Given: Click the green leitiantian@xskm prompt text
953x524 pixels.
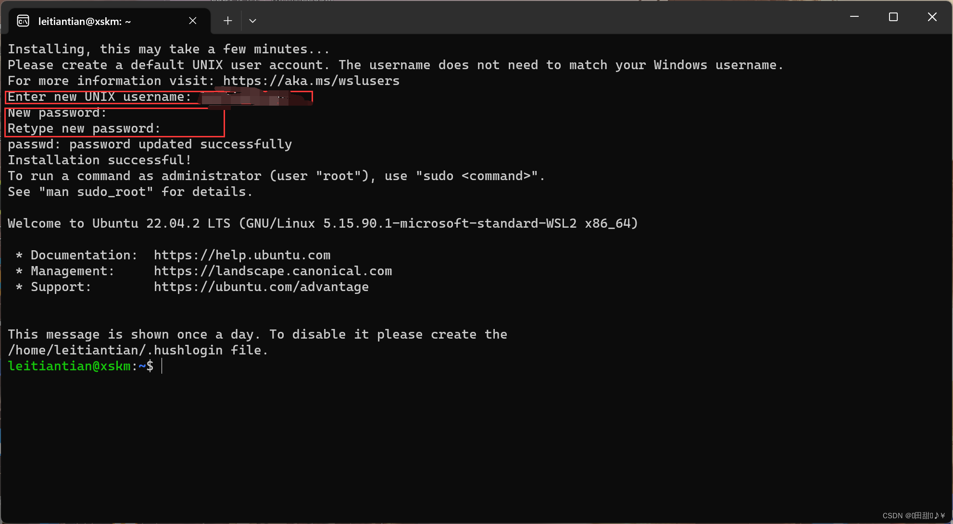Looking at the screenshot, I should pos(70,366).
